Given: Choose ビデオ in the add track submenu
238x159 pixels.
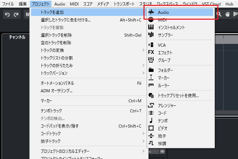Looking at the screenshot, I should (181, 128).
